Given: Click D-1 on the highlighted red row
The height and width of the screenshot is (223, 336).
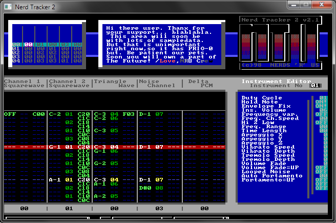Looking at the screenshot, I should (x=145, y=147).
